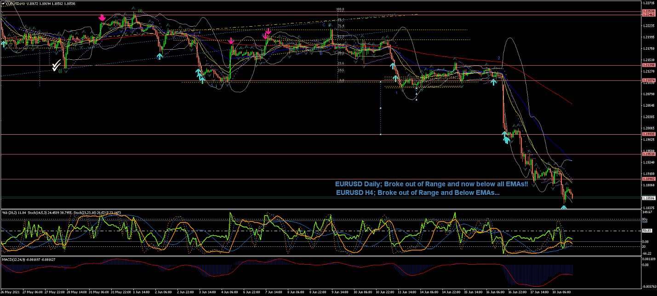Select the 'EURUSD H4; Broke out of Range' text
Viewport: 657px width, 296px height.
pos(417,193)
